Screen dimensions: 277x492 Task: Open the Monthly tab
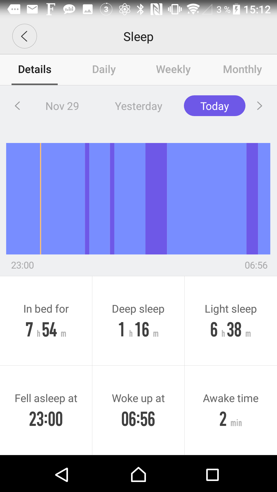click(x=242, y=69)
